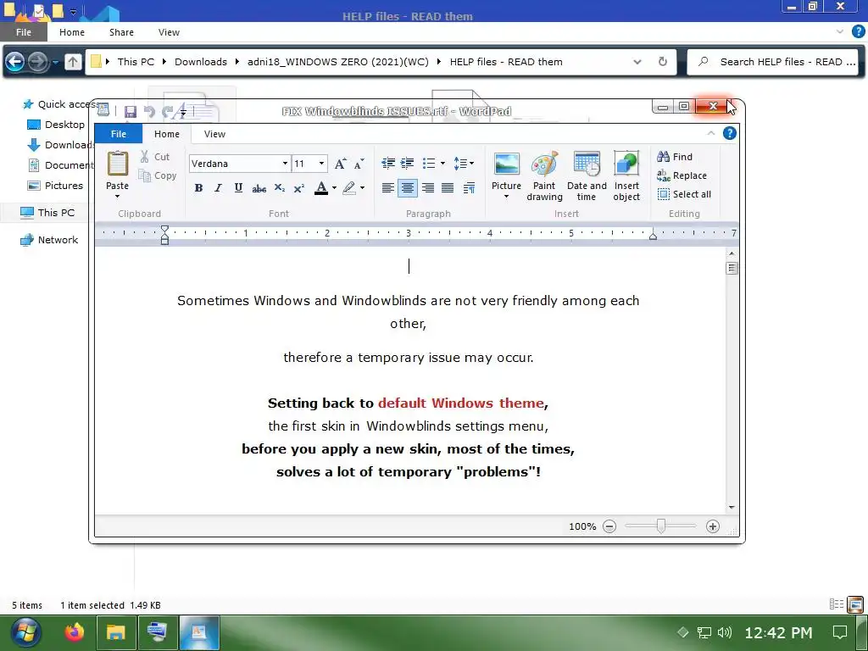Zoom out with the minus button
This screenshot has height=651, width=868.
[x=609, y=526]
